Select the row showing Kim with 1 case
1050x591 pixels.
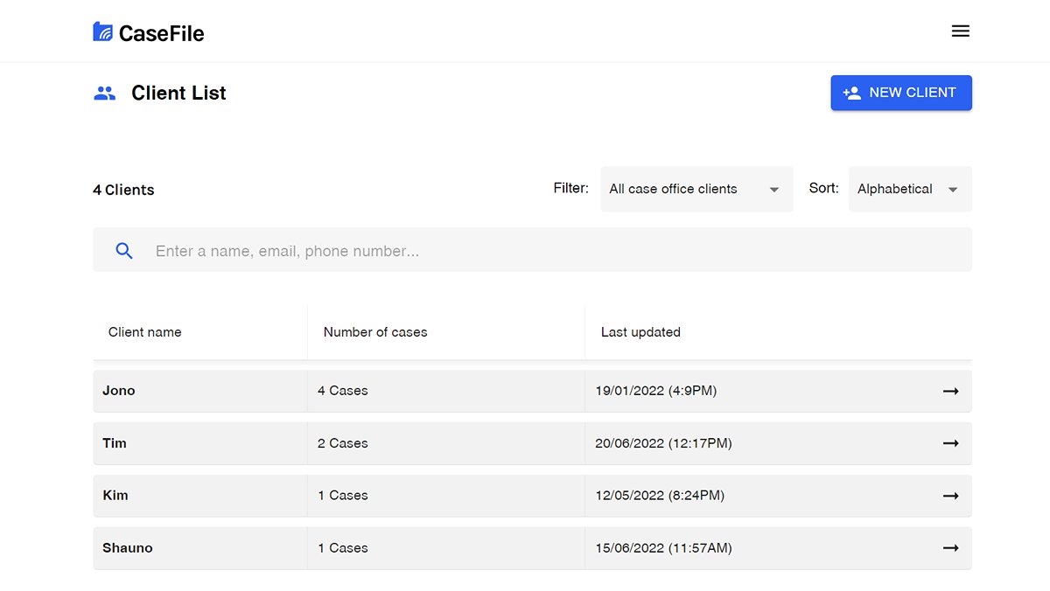click(437, 496)
